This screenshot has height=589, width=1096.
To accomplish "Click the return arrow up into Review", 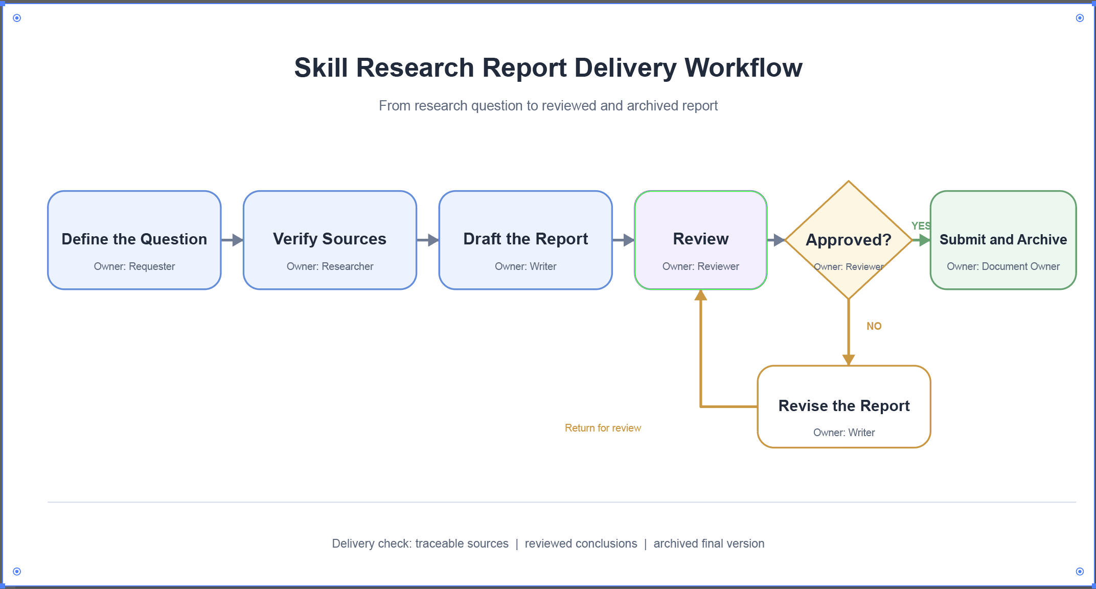I will 701,348.
